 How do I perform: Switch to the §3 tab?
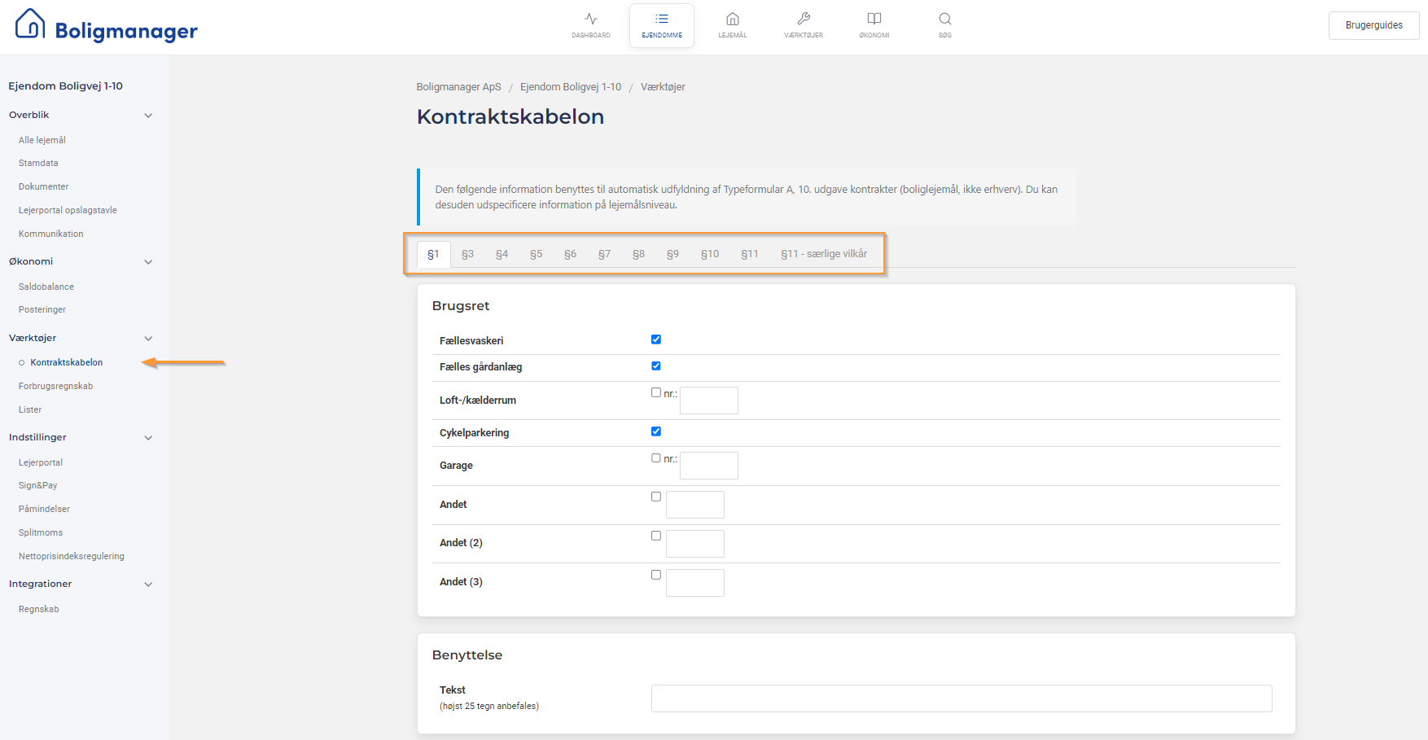[x=467, y=254]
